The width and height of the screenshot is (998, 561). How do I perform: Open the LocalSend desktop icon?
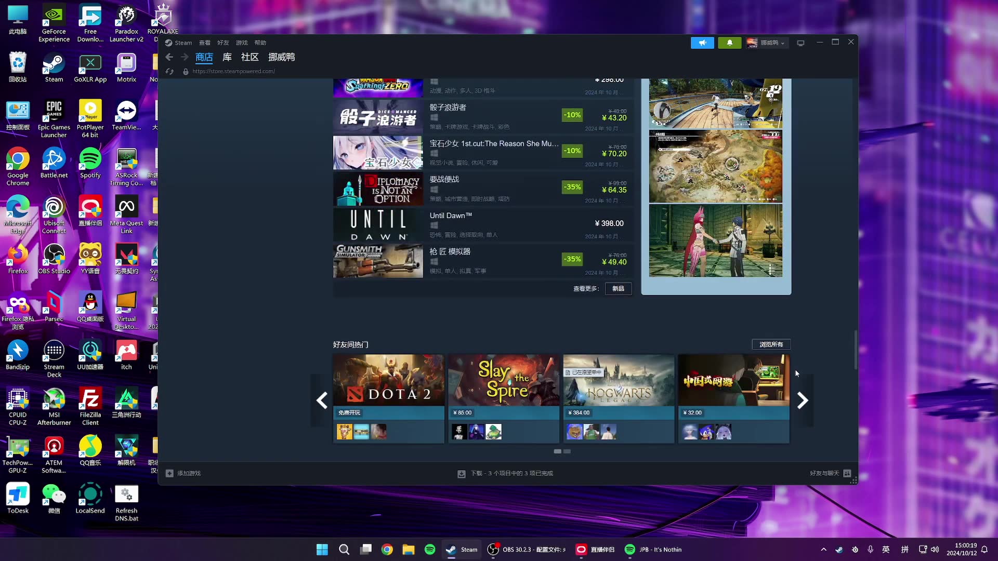tap(90, 499)
